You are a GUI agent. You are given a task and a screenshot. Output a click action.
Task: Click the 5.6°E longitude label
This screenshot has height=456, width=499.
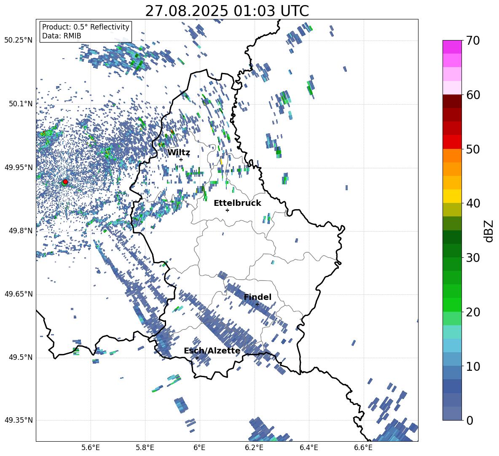point(91,448)
